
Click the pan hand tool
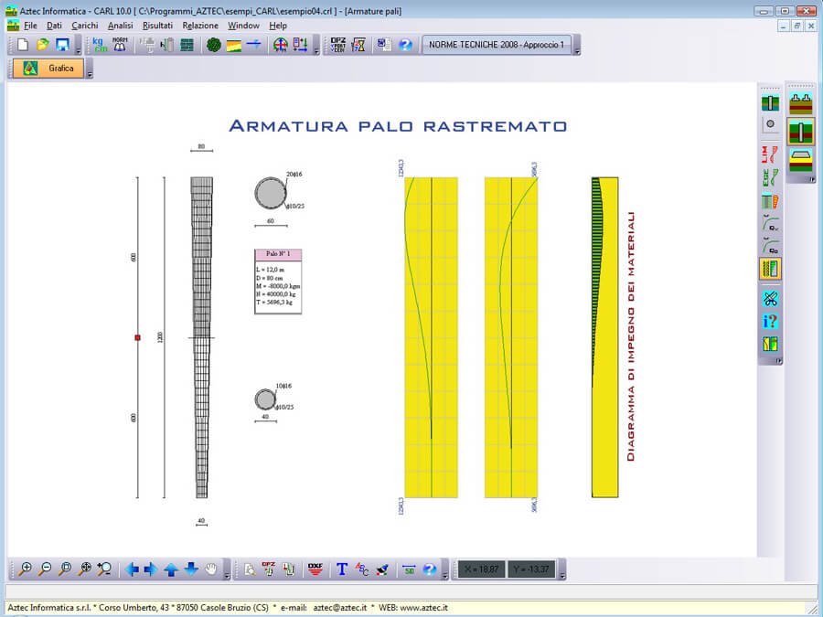(212, 569)
